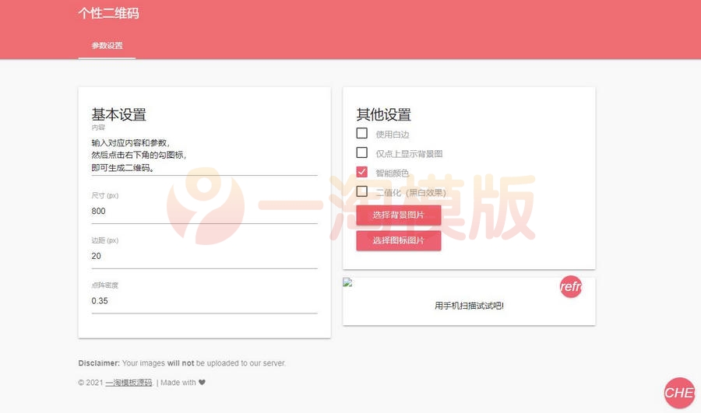This screenshot has width=701, height=413.
Task: Click the 其他设置 heading
Action: (383, 115)
